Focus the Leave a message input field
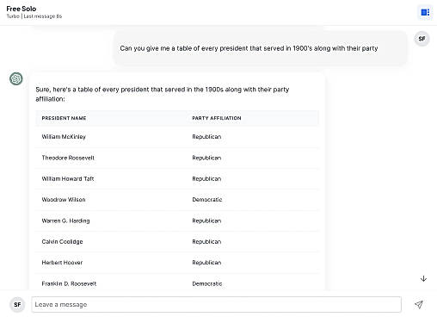437x317 pixels. tap(216, 304)
